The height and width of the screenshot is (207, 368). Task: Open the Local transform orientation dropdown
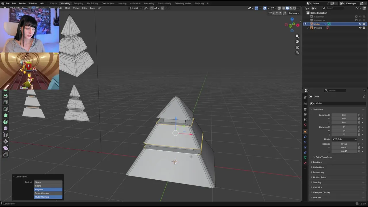pyautogui.click(x=135, y=8)
